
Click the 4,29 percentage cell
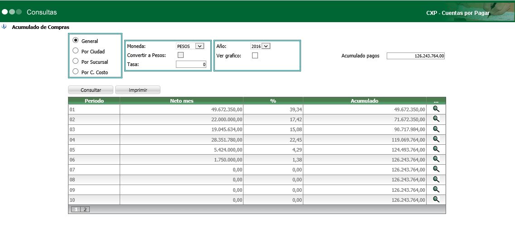tap(273, 150)
